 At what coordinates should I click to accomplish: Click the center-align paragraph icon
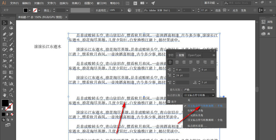point(177,62)
